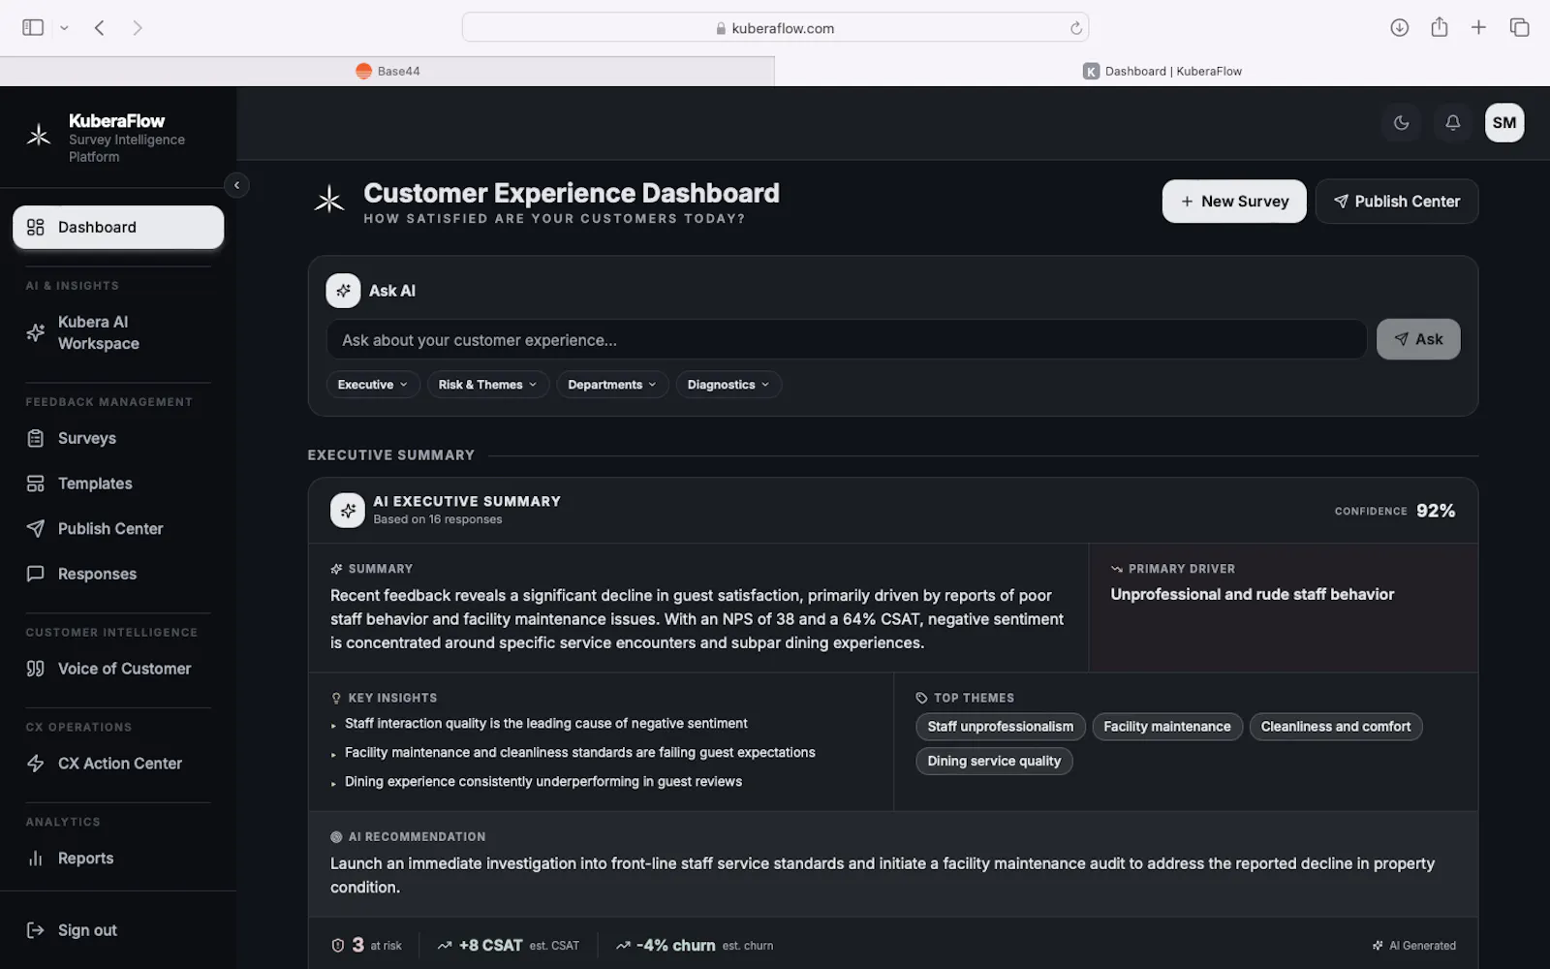The height and width of the screenshot is (969, 1550).
Task: Select Cleanliness and comfort theme tag
Action: coord(1336,727)
